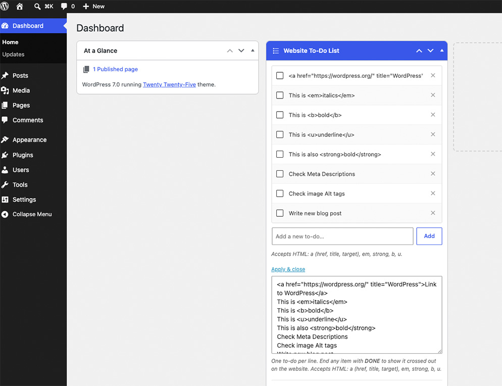Image resolution: width=502 pixels, height=386 pixels.
Task: Click inside the bulk to-do textarea
Action: tap(357, 315)
